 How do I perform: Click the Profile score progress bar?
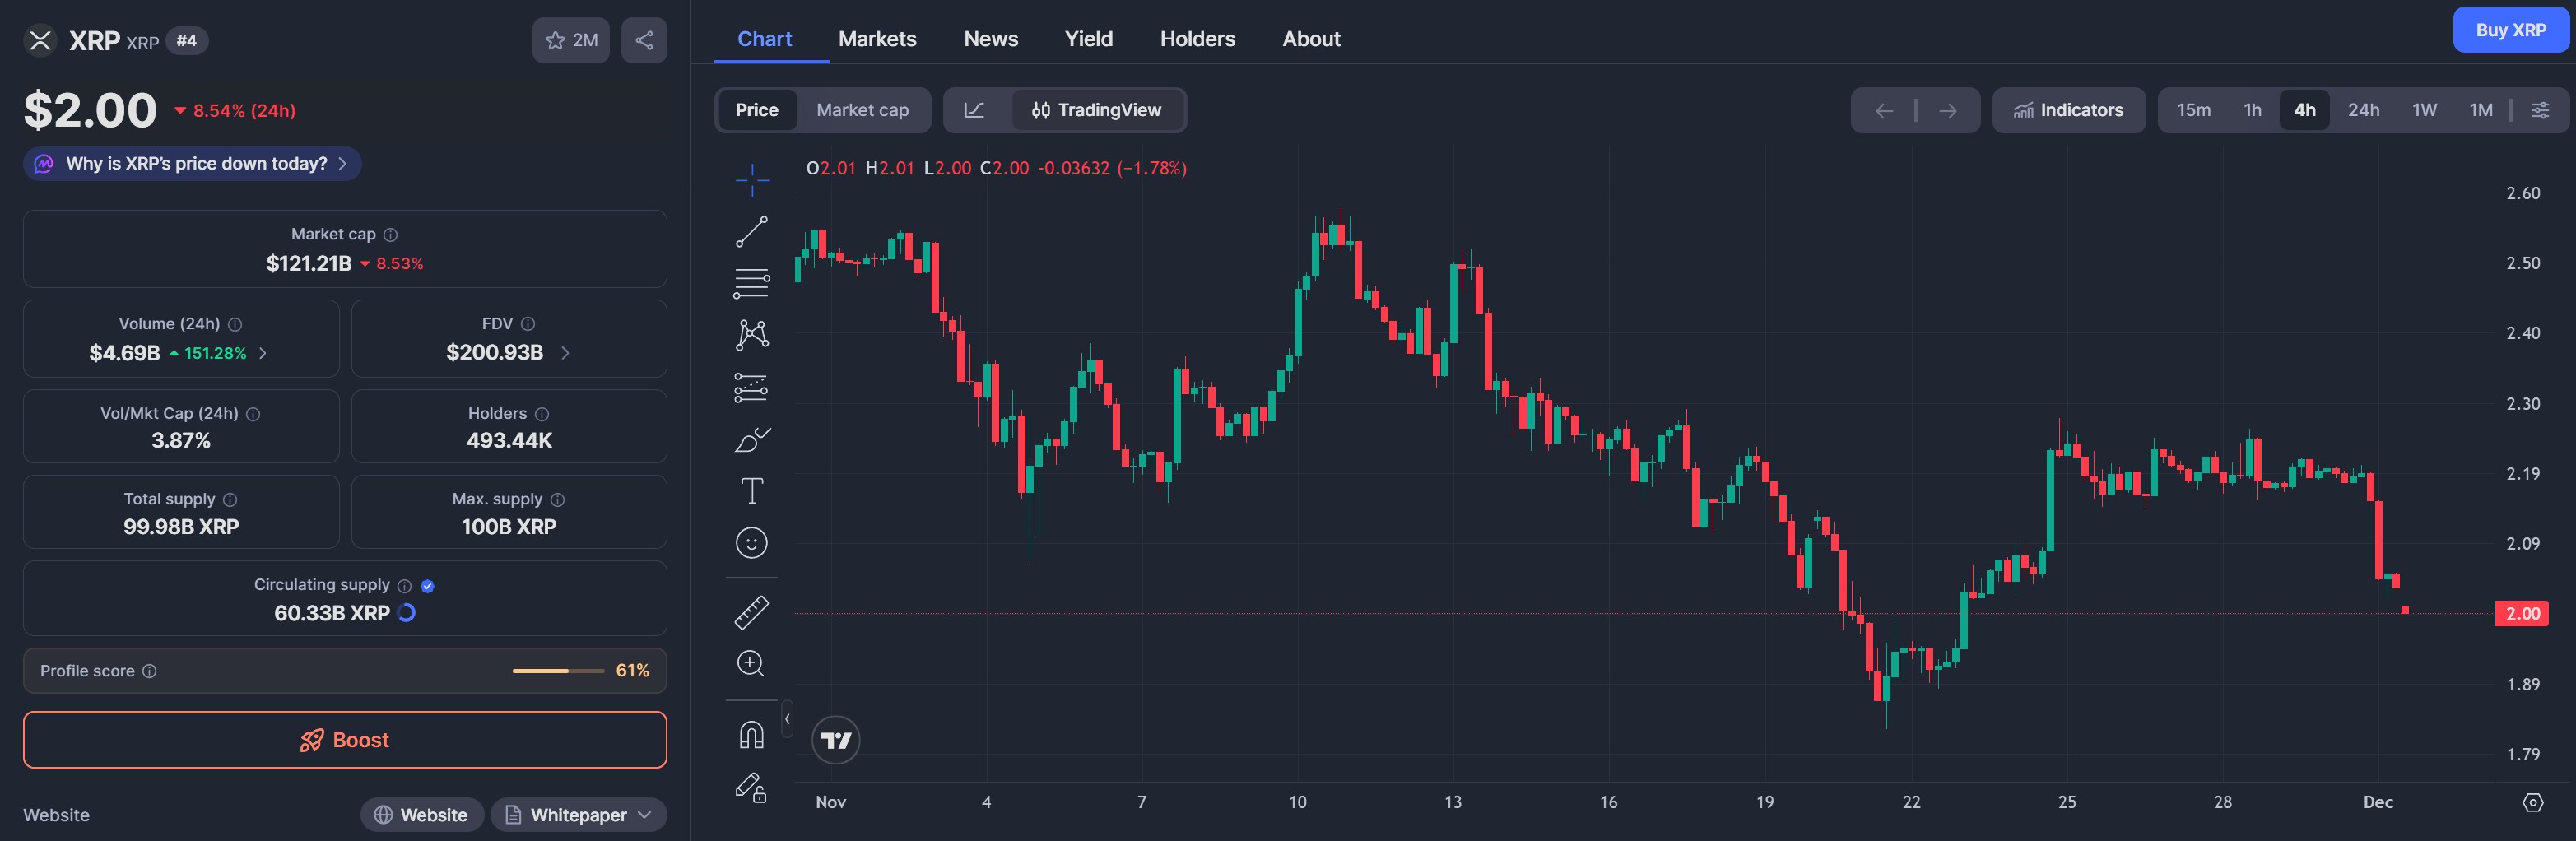[x=558, y=671]
